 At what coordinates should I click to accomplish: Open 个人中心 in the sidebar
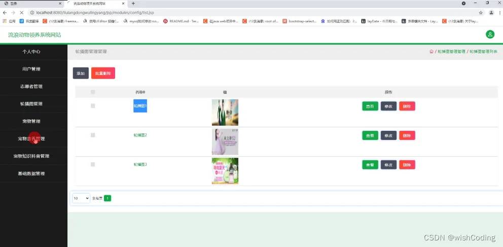coord(31,52)
